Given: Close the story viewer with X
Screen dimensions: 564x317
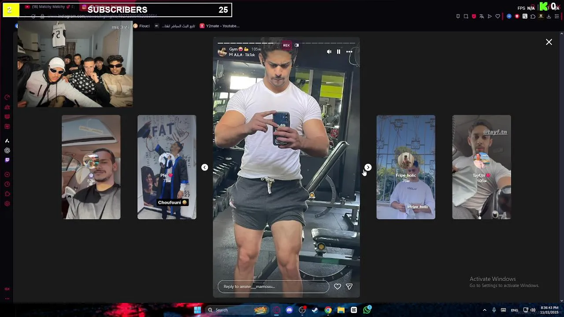Looking at the screenshot, I should 549,42.
